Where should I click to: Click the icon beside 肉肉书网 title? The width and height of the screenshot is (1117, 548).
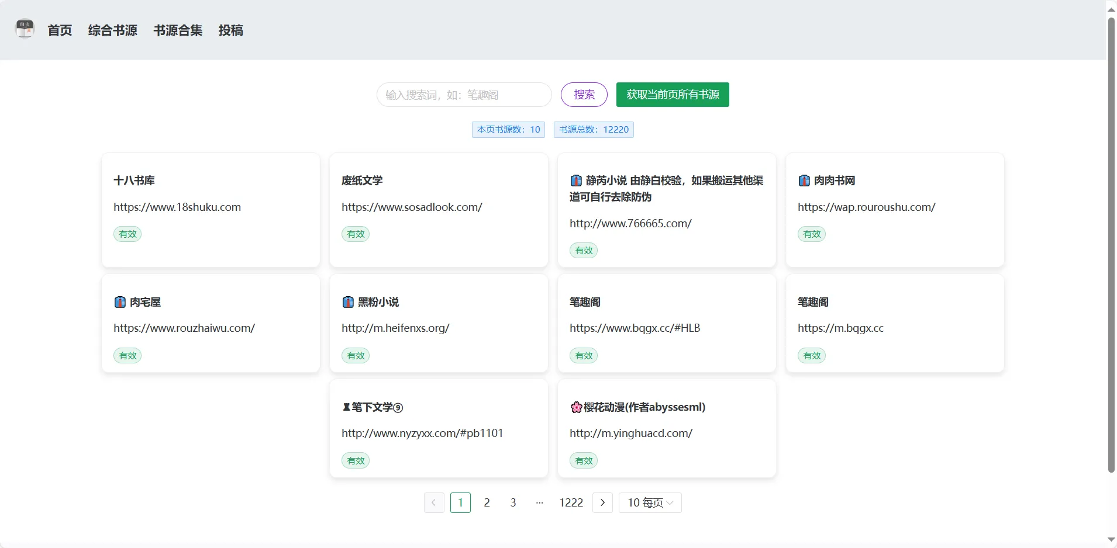(804, 181)
